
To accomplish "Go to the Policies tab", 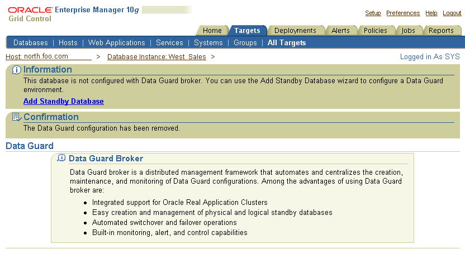I will [376, 31].
